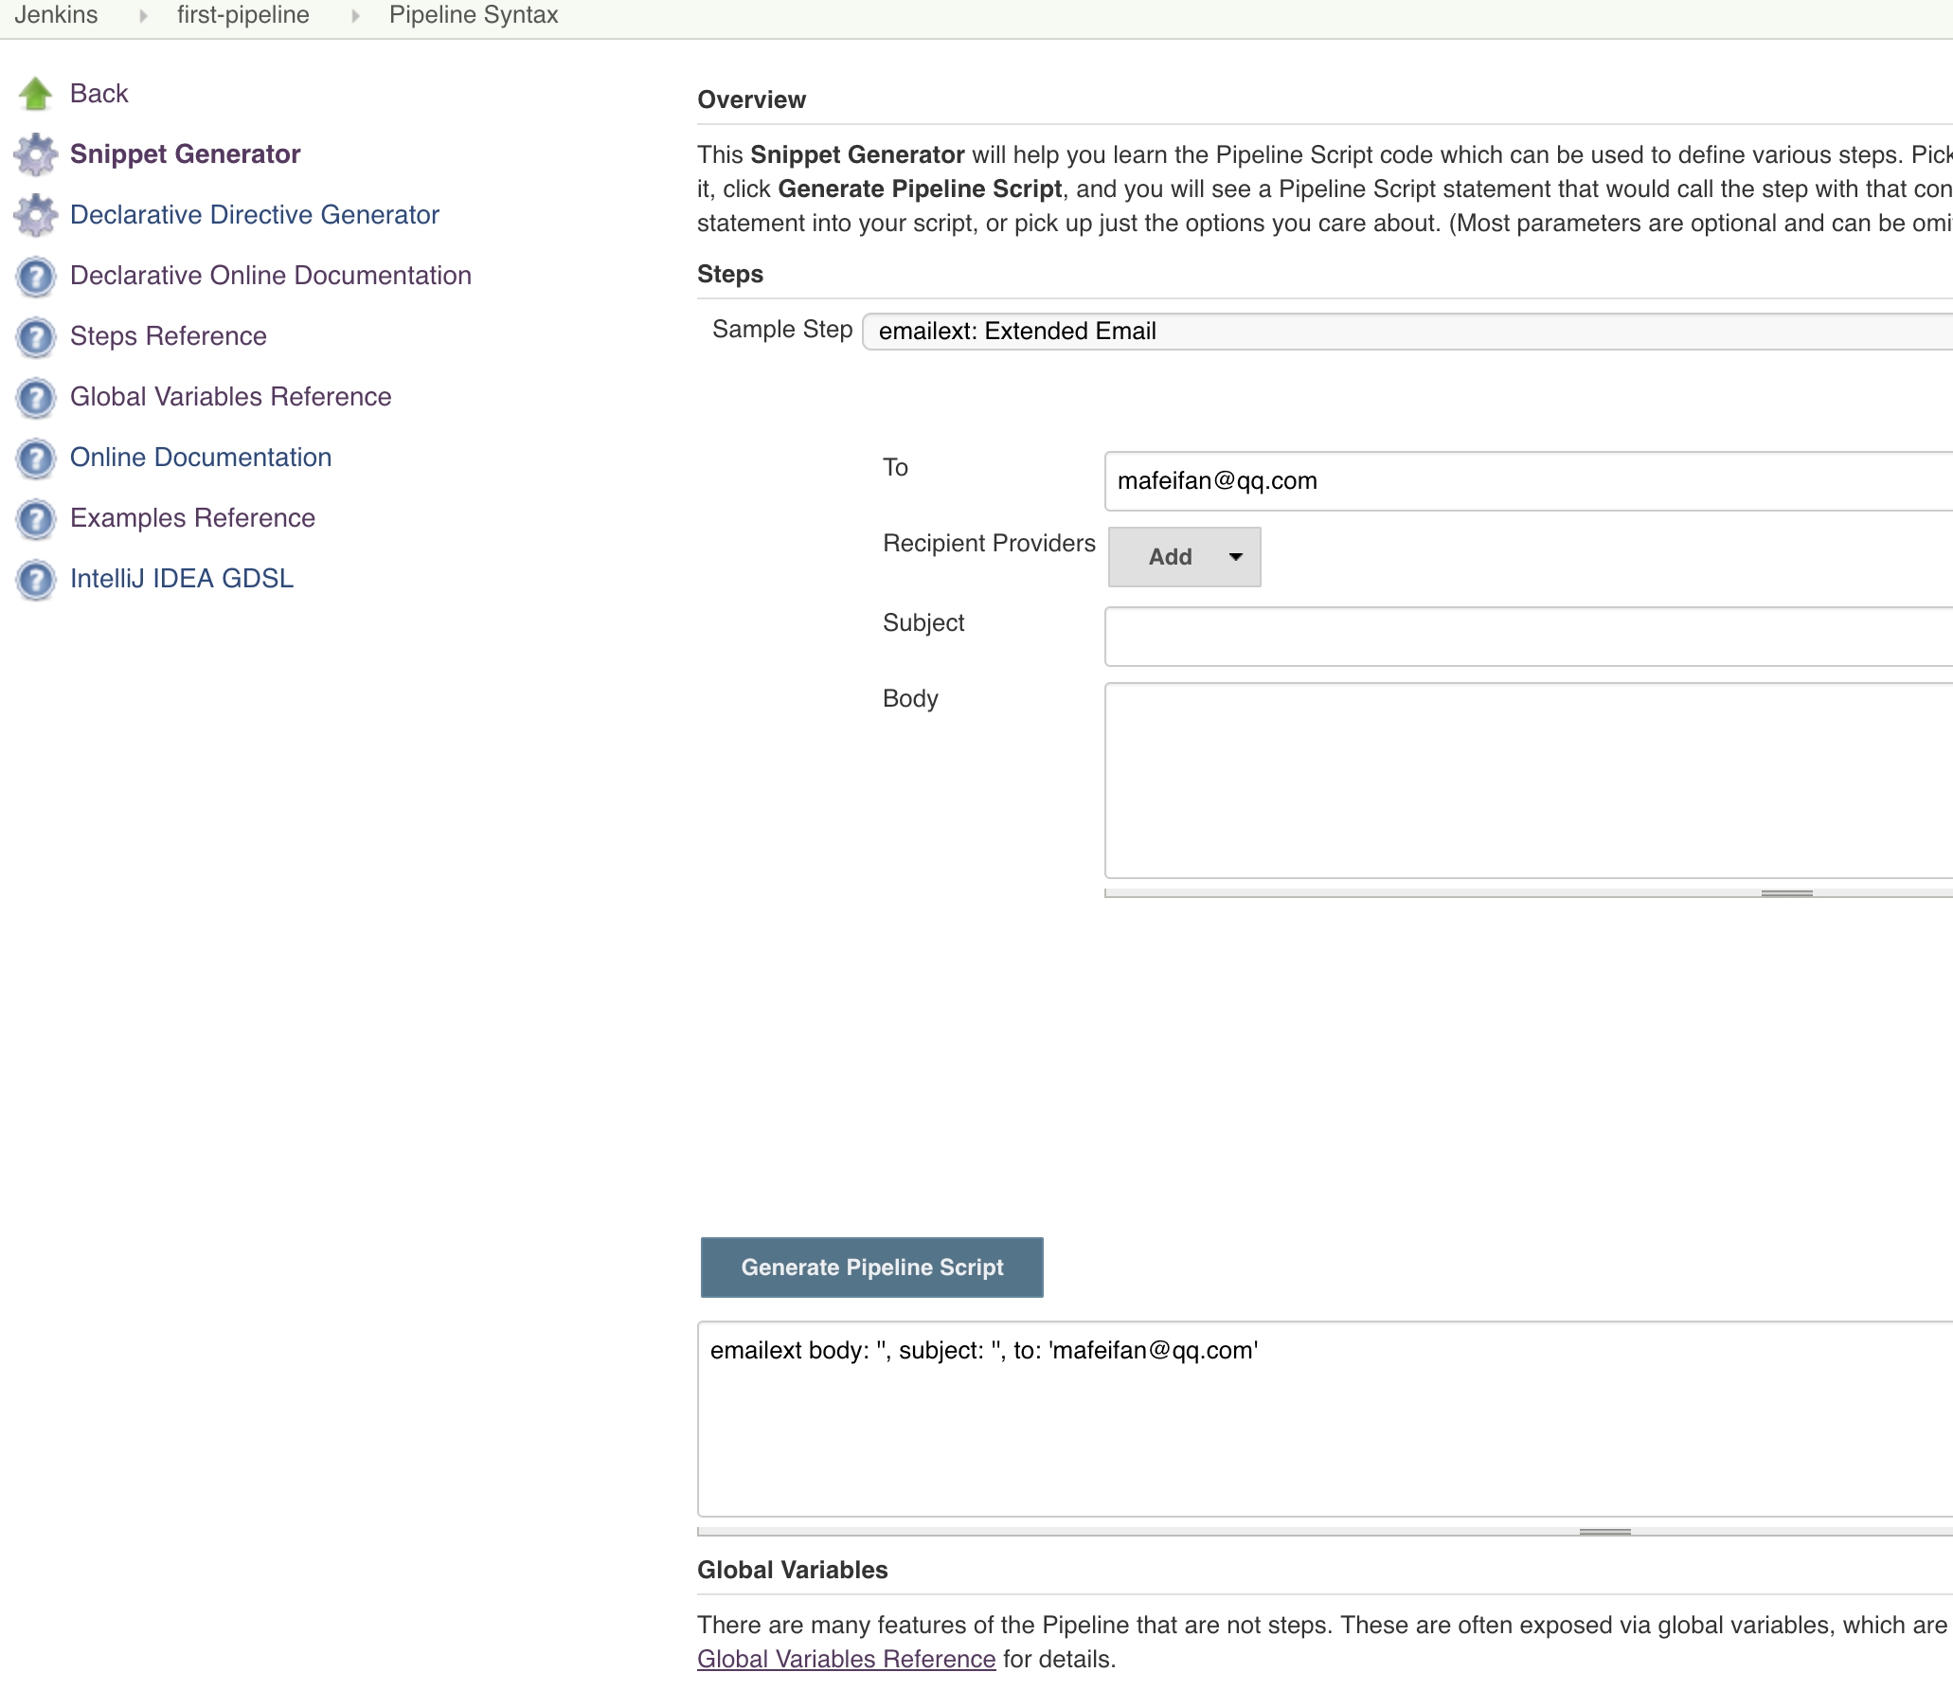Screen dimensions: 1953x1690
Task: Expand the Recipient Providers Add dropdown
Action: [x=1184, y=557]
